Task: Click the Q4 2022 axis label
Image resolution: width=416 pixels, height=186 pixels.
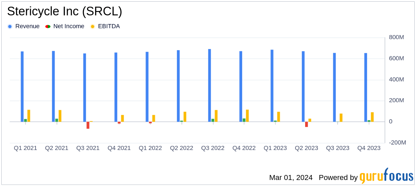Action: pyautogui.click(x=244, y=148)
